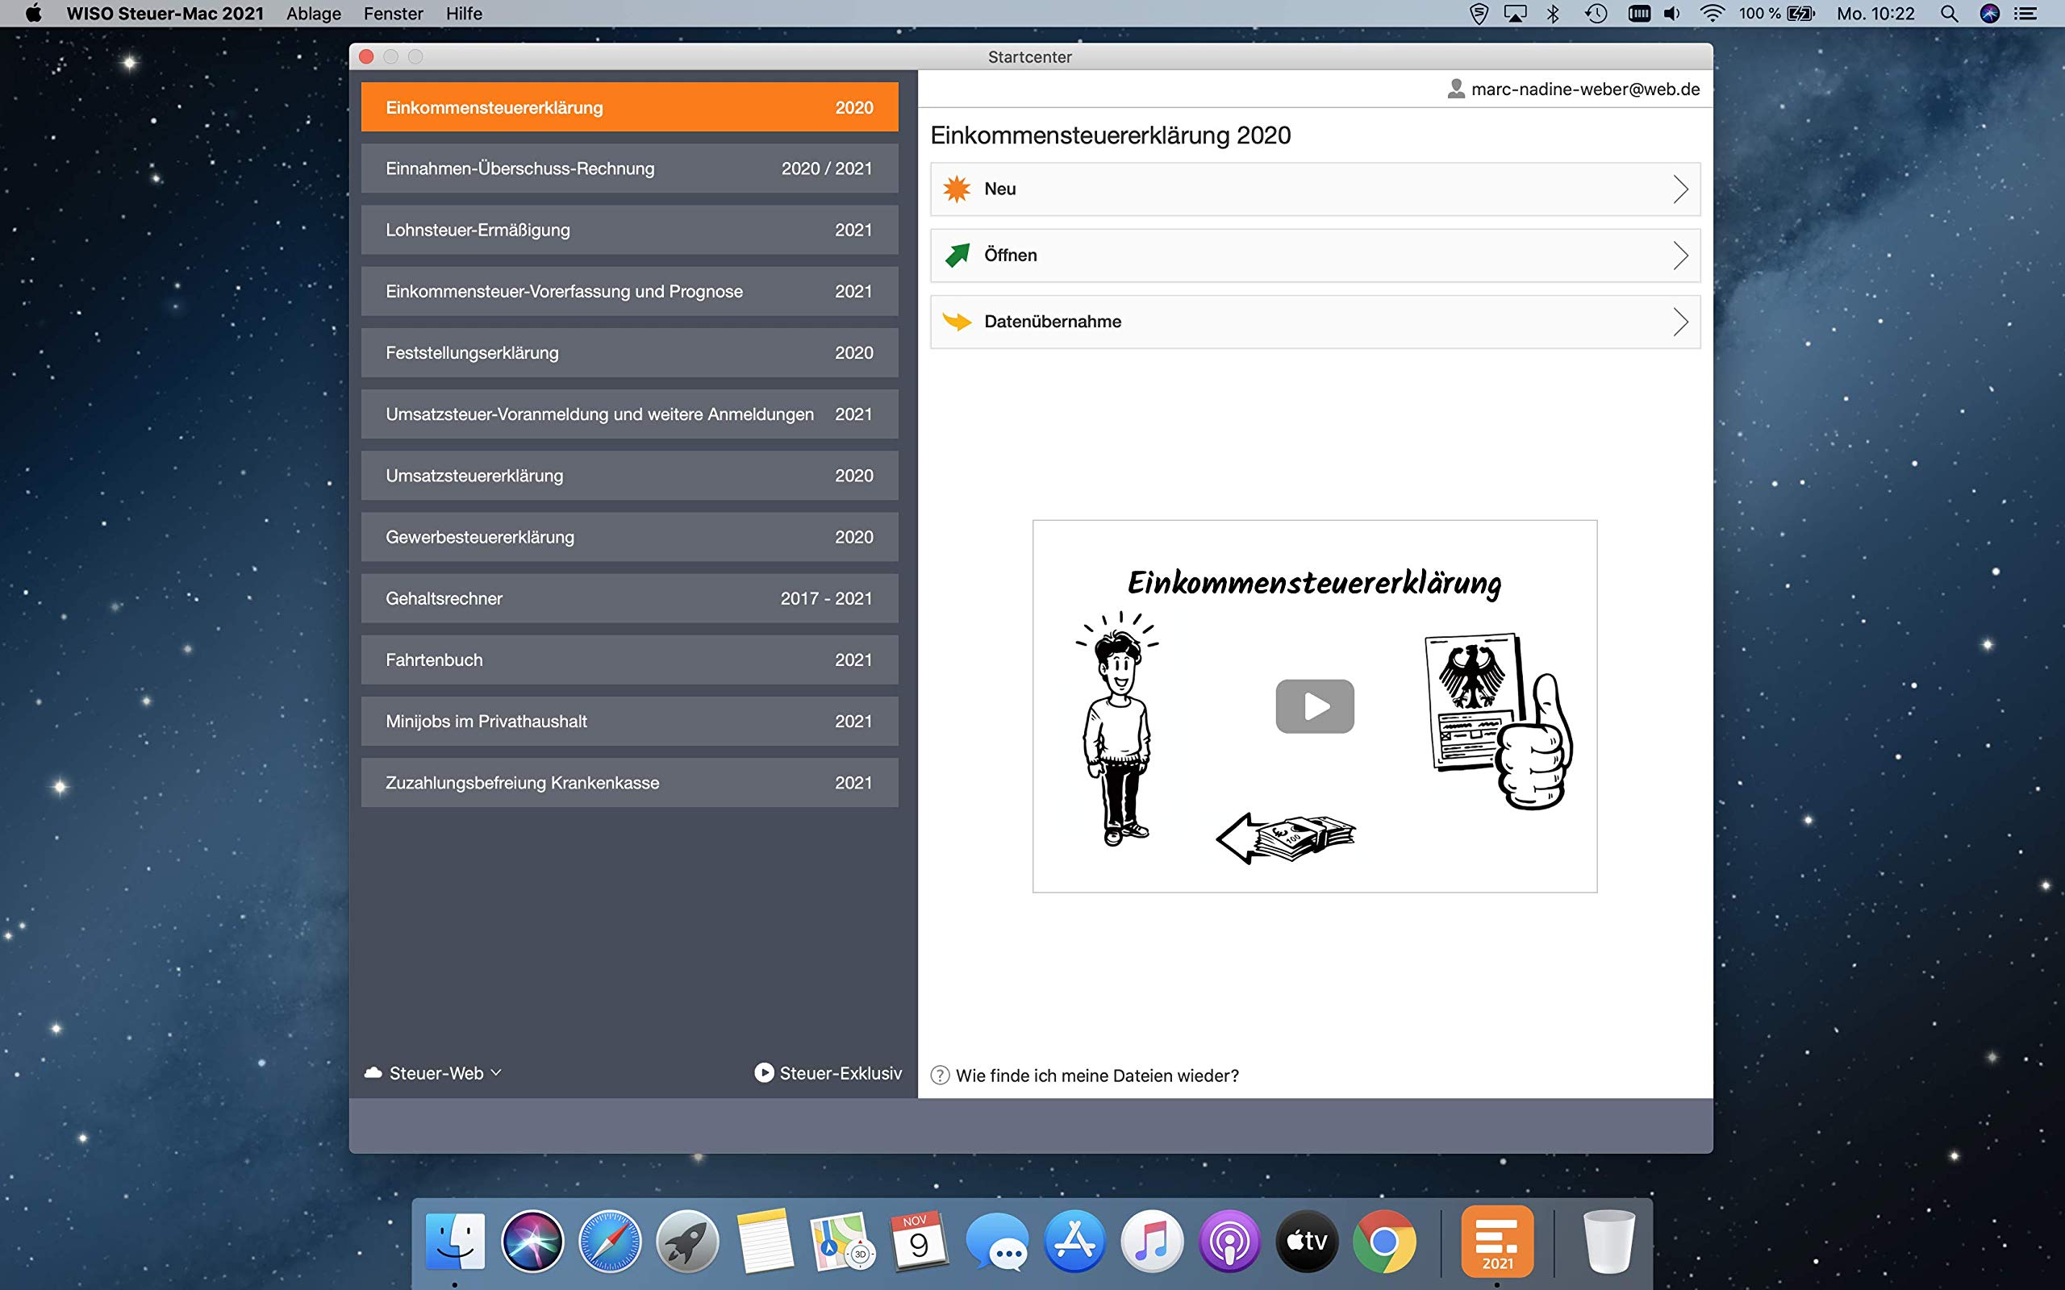
Task: Select Einnahmen-Überschuss-Rechnung in sidebar
Action: [x=630, y=169]
